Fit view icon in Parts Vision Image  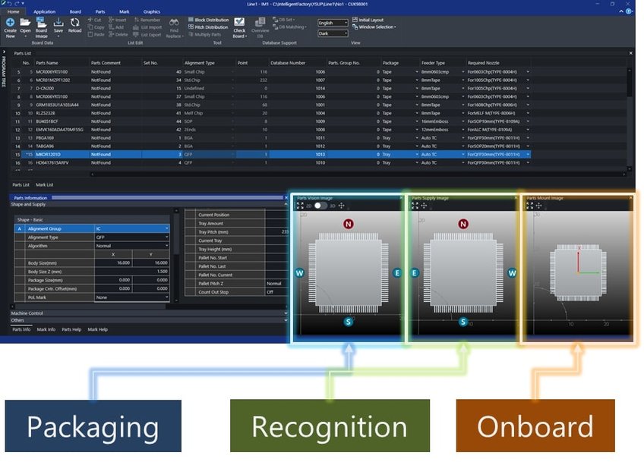tap(300, 206)
